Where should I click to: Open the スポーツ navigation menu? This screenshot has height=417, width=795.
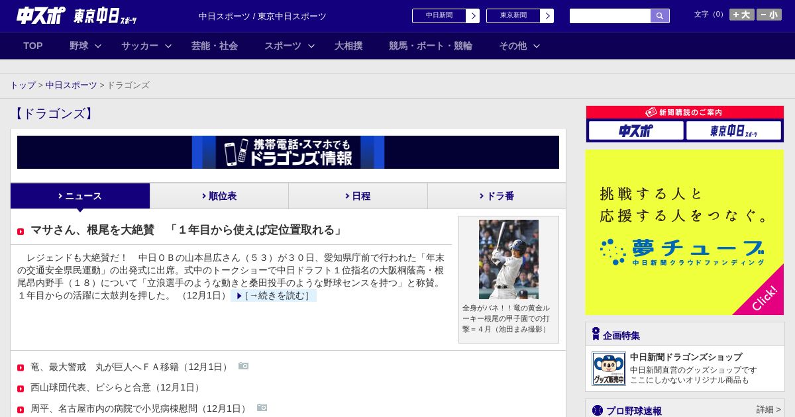[x=283, y=46]
